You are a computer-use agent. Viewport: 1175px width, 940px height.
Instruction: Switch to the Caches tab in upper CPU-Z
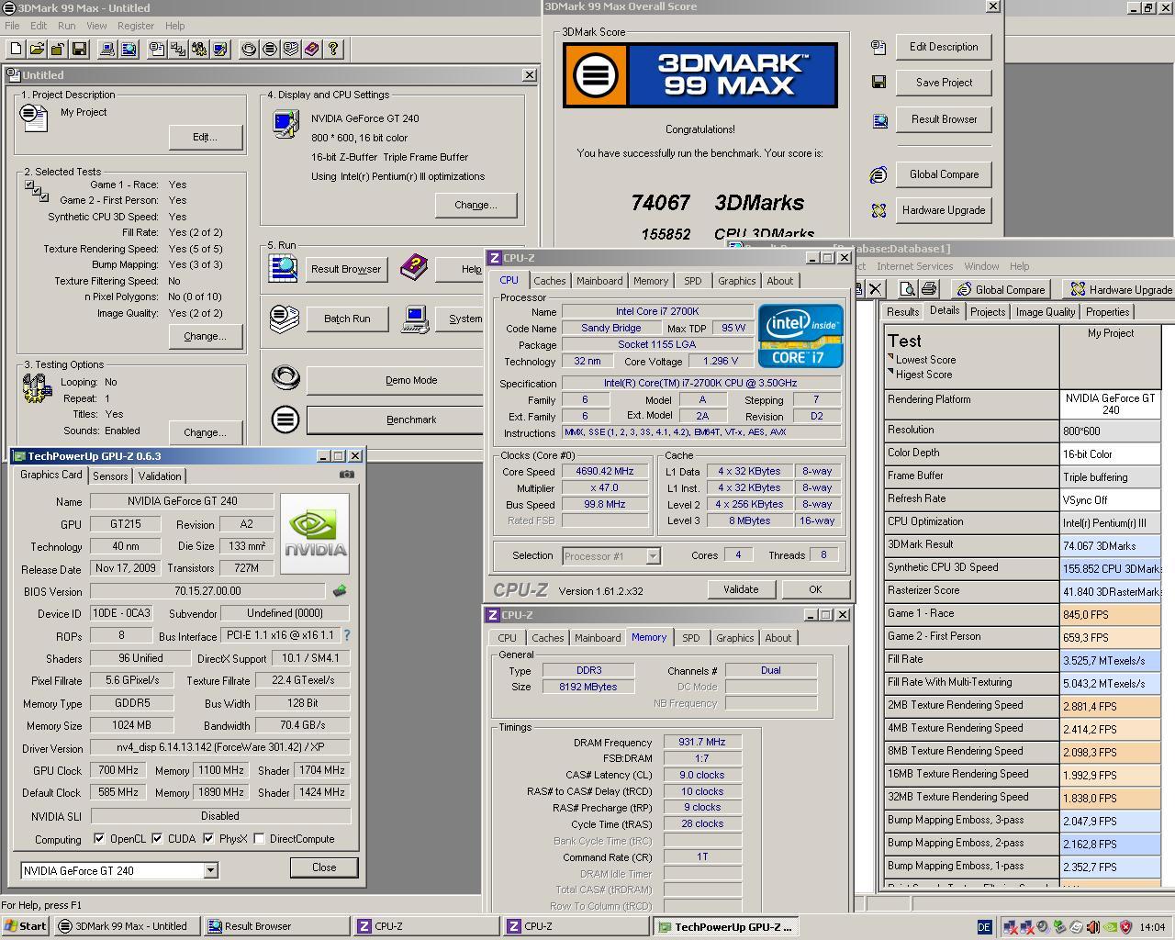click(549, 281)
